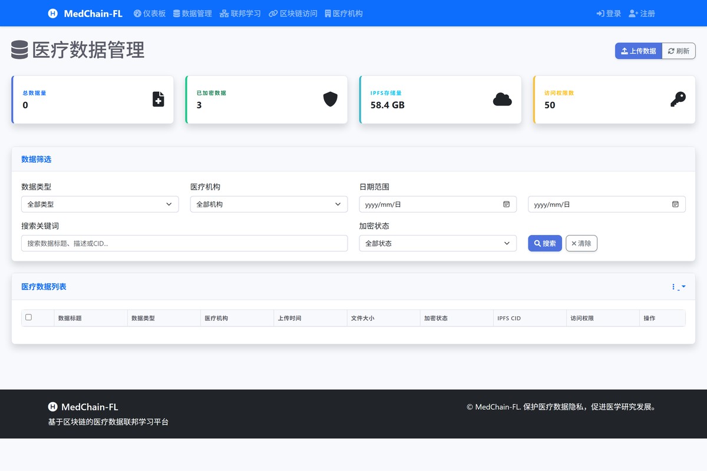Click the database icon beside 医疗数据管理 heading
Viewport: 707px width, 471px height.
[x=18, y=50]
